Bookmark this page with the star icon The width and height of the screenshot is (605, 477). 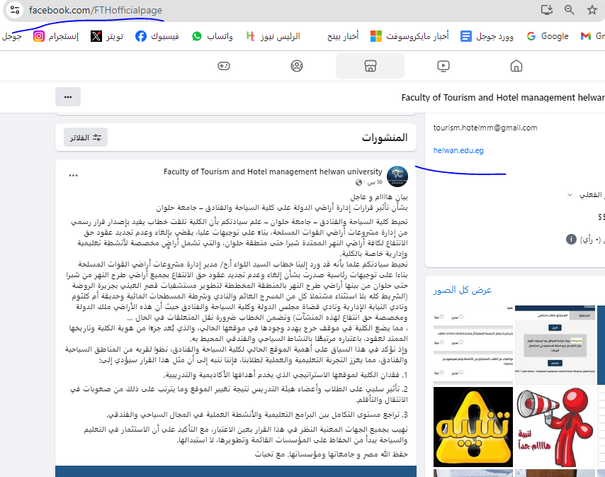(x=592, y=10)
